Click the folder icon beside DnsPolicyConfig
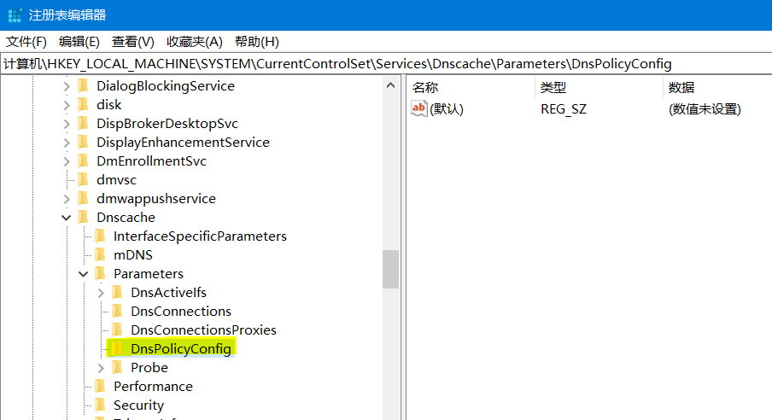Screen dimensions: 772x420 pyautogui.click(x=117, y=349)
